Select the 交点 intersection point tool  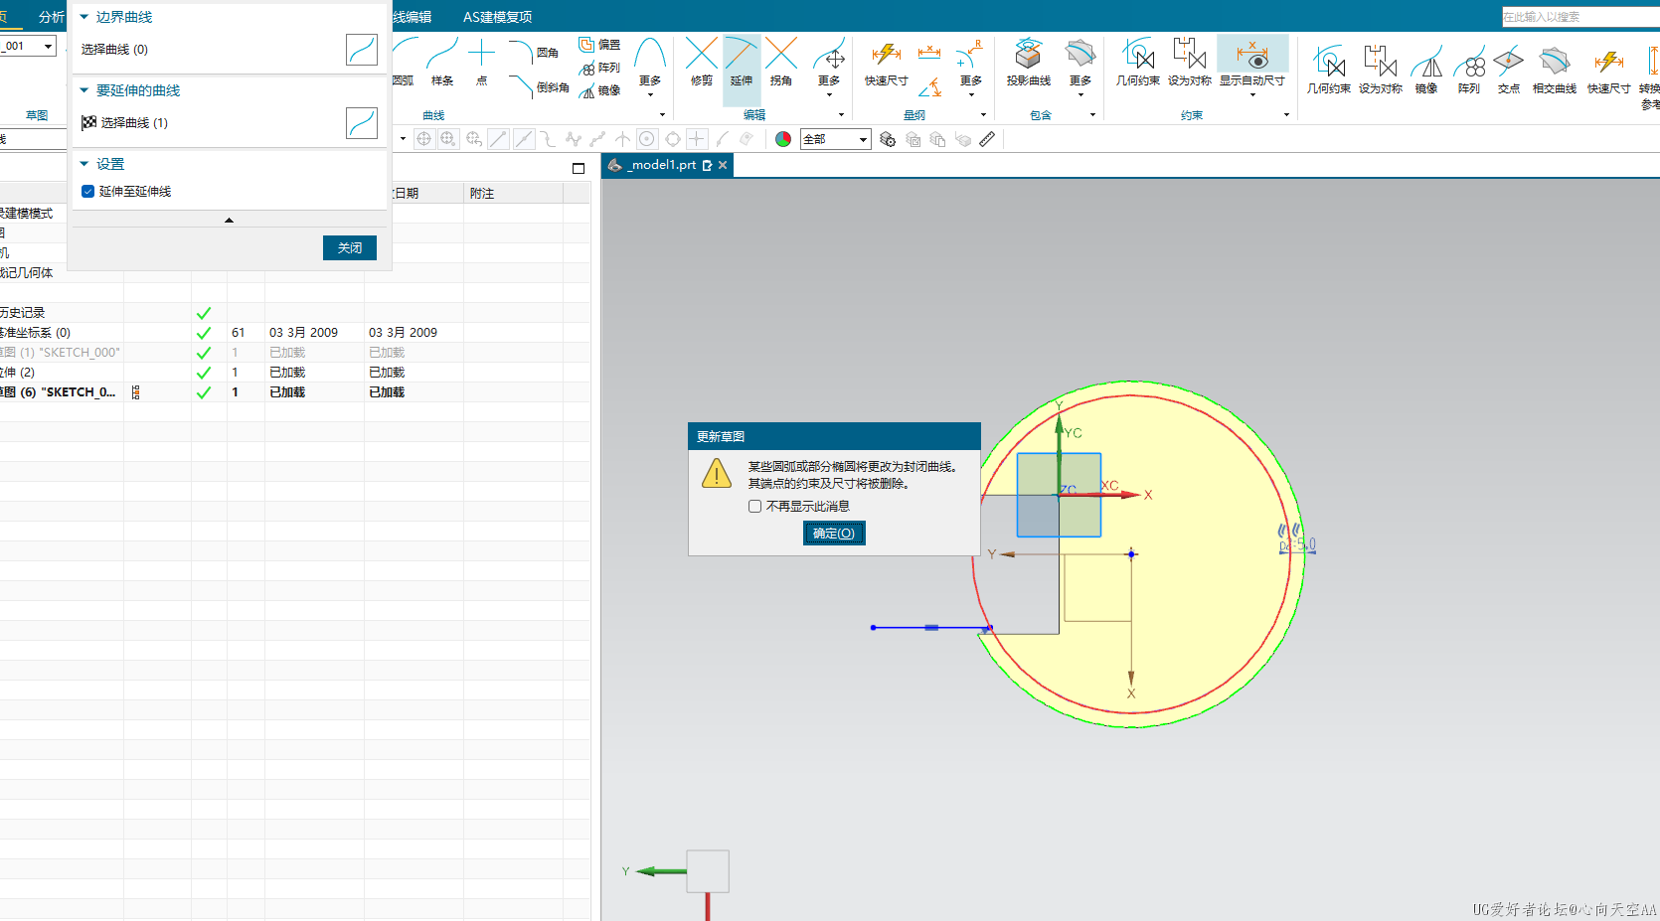point(1509,70)
